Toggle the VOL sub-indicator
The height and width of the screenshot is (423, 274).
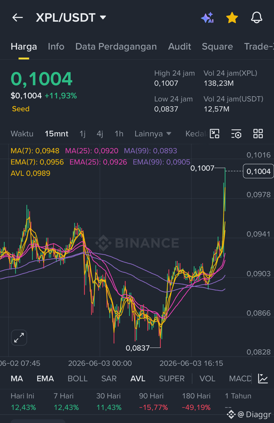pos(207,379)
